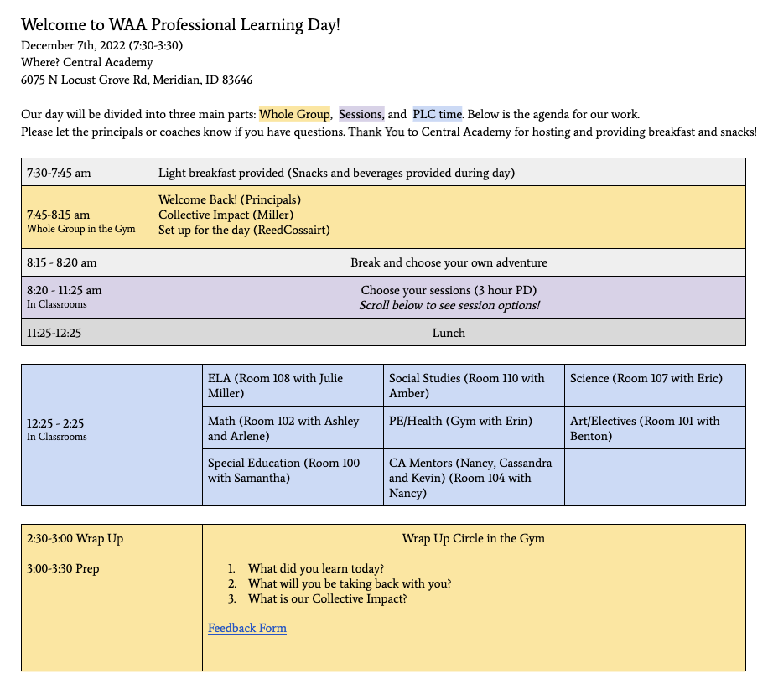Click the highlighted Whole Group text
The height and width of the screenshot is (684, 773).
pyautogui.click(x=294, y=114)
